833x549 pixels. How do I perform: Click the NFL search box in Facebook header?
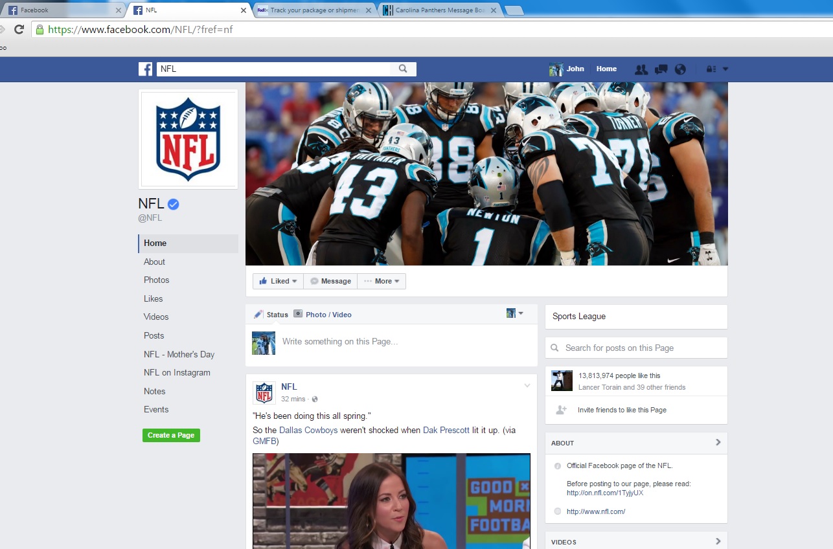coord(273,69)
